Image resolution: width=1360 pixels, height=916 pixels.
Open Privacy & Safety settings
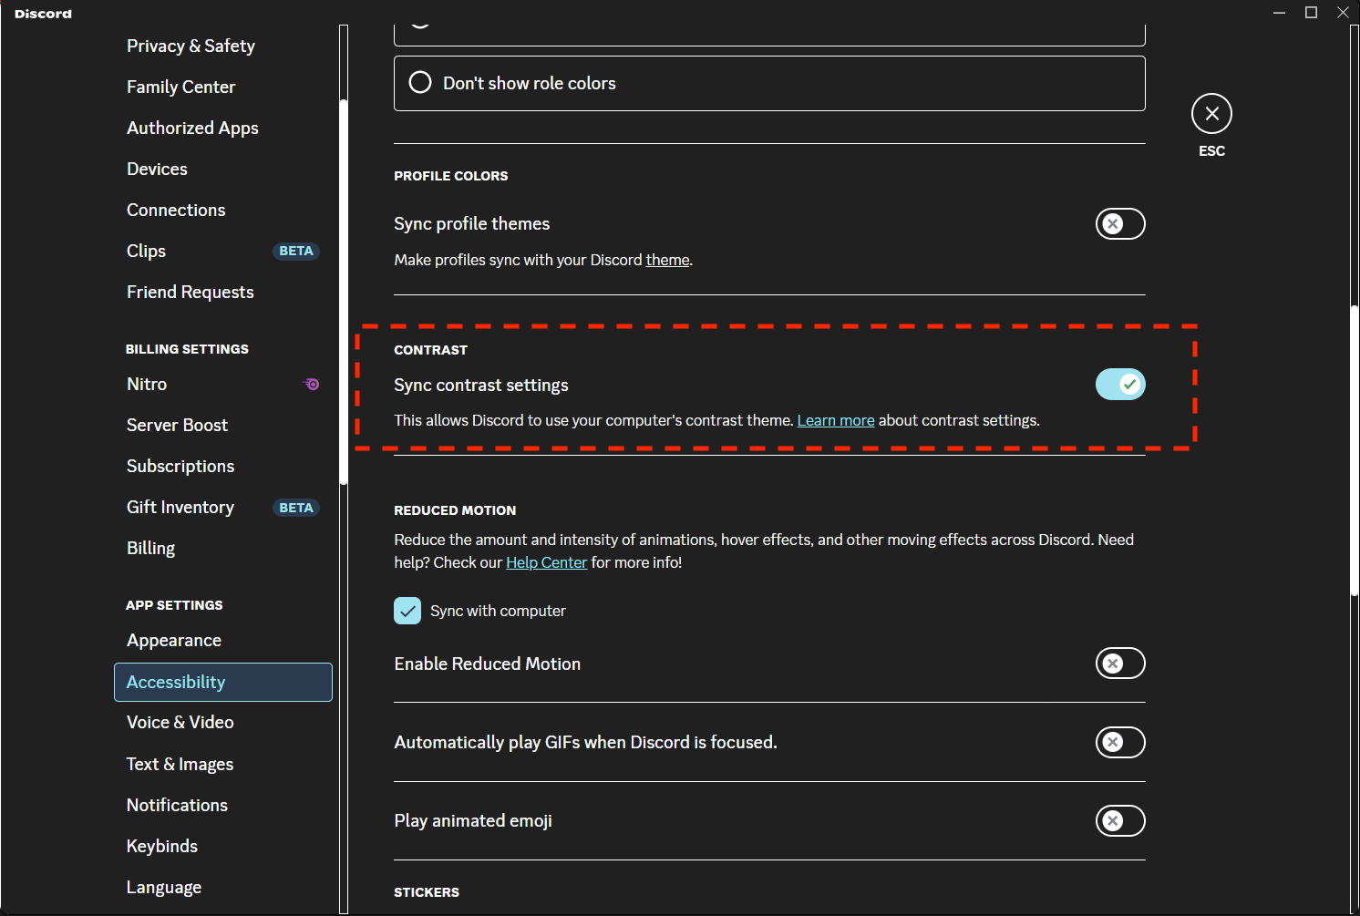point(191,46)
